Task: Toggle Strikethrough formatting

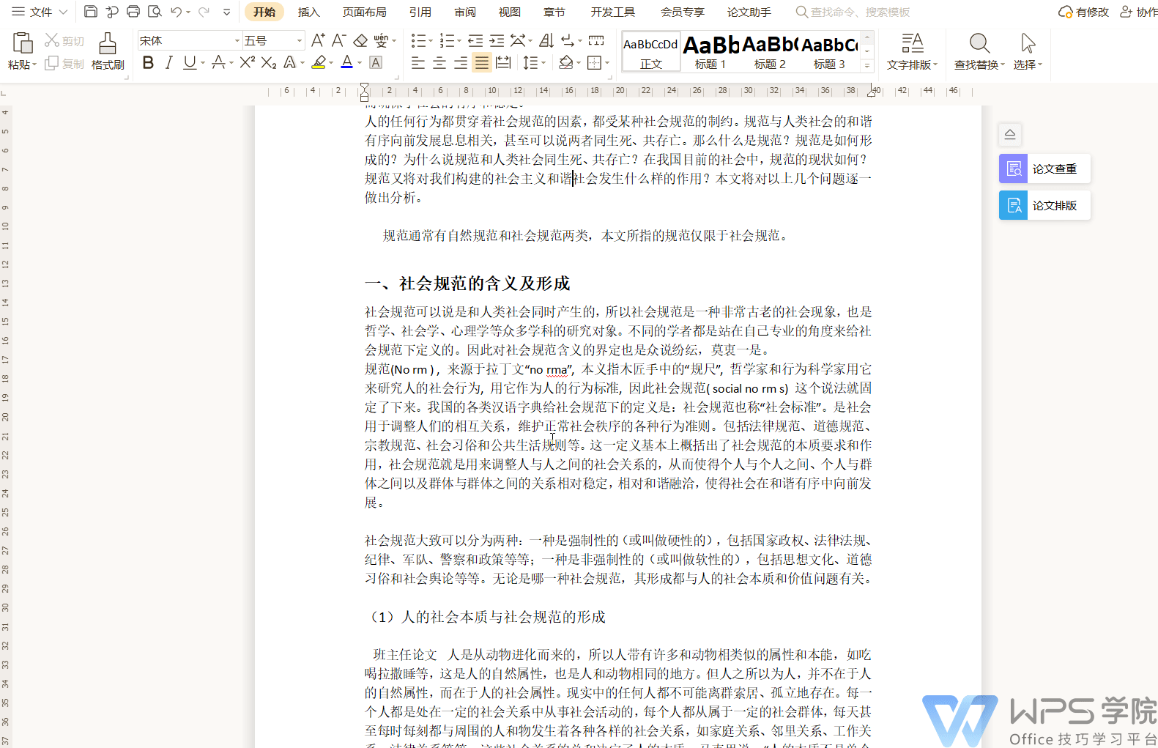Action: click(218, 63)
